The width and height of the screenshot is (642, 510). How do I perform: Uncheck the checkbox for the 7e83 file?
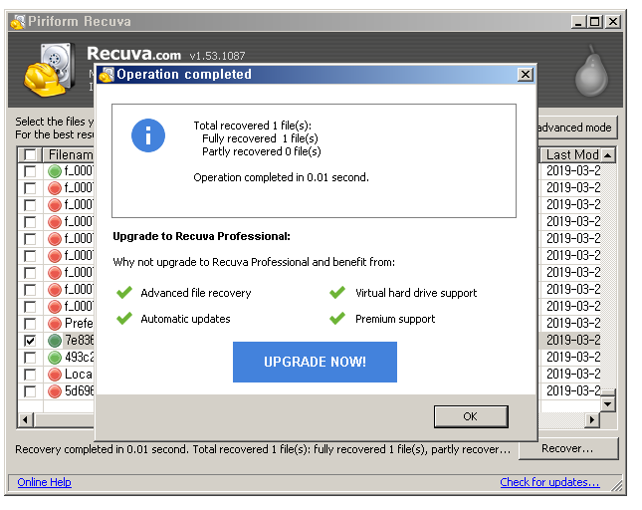pos(30,341)
